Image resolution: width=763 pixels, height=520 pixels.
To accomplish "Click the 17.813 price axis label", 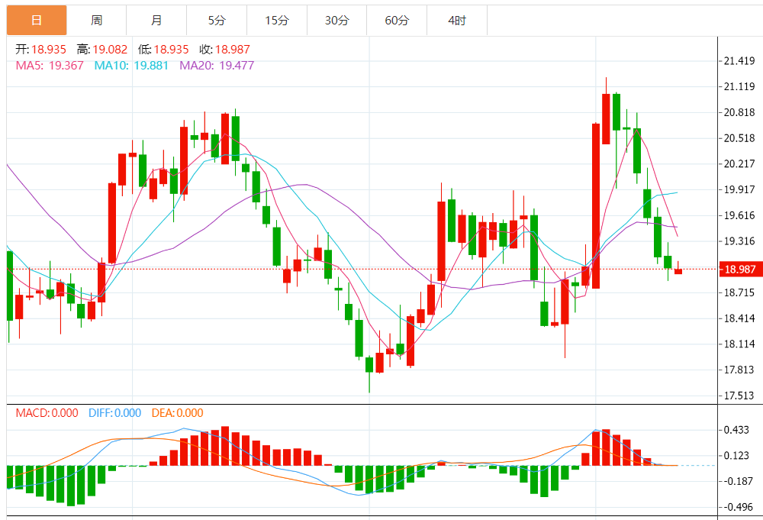I will click(x=739, y=370).
